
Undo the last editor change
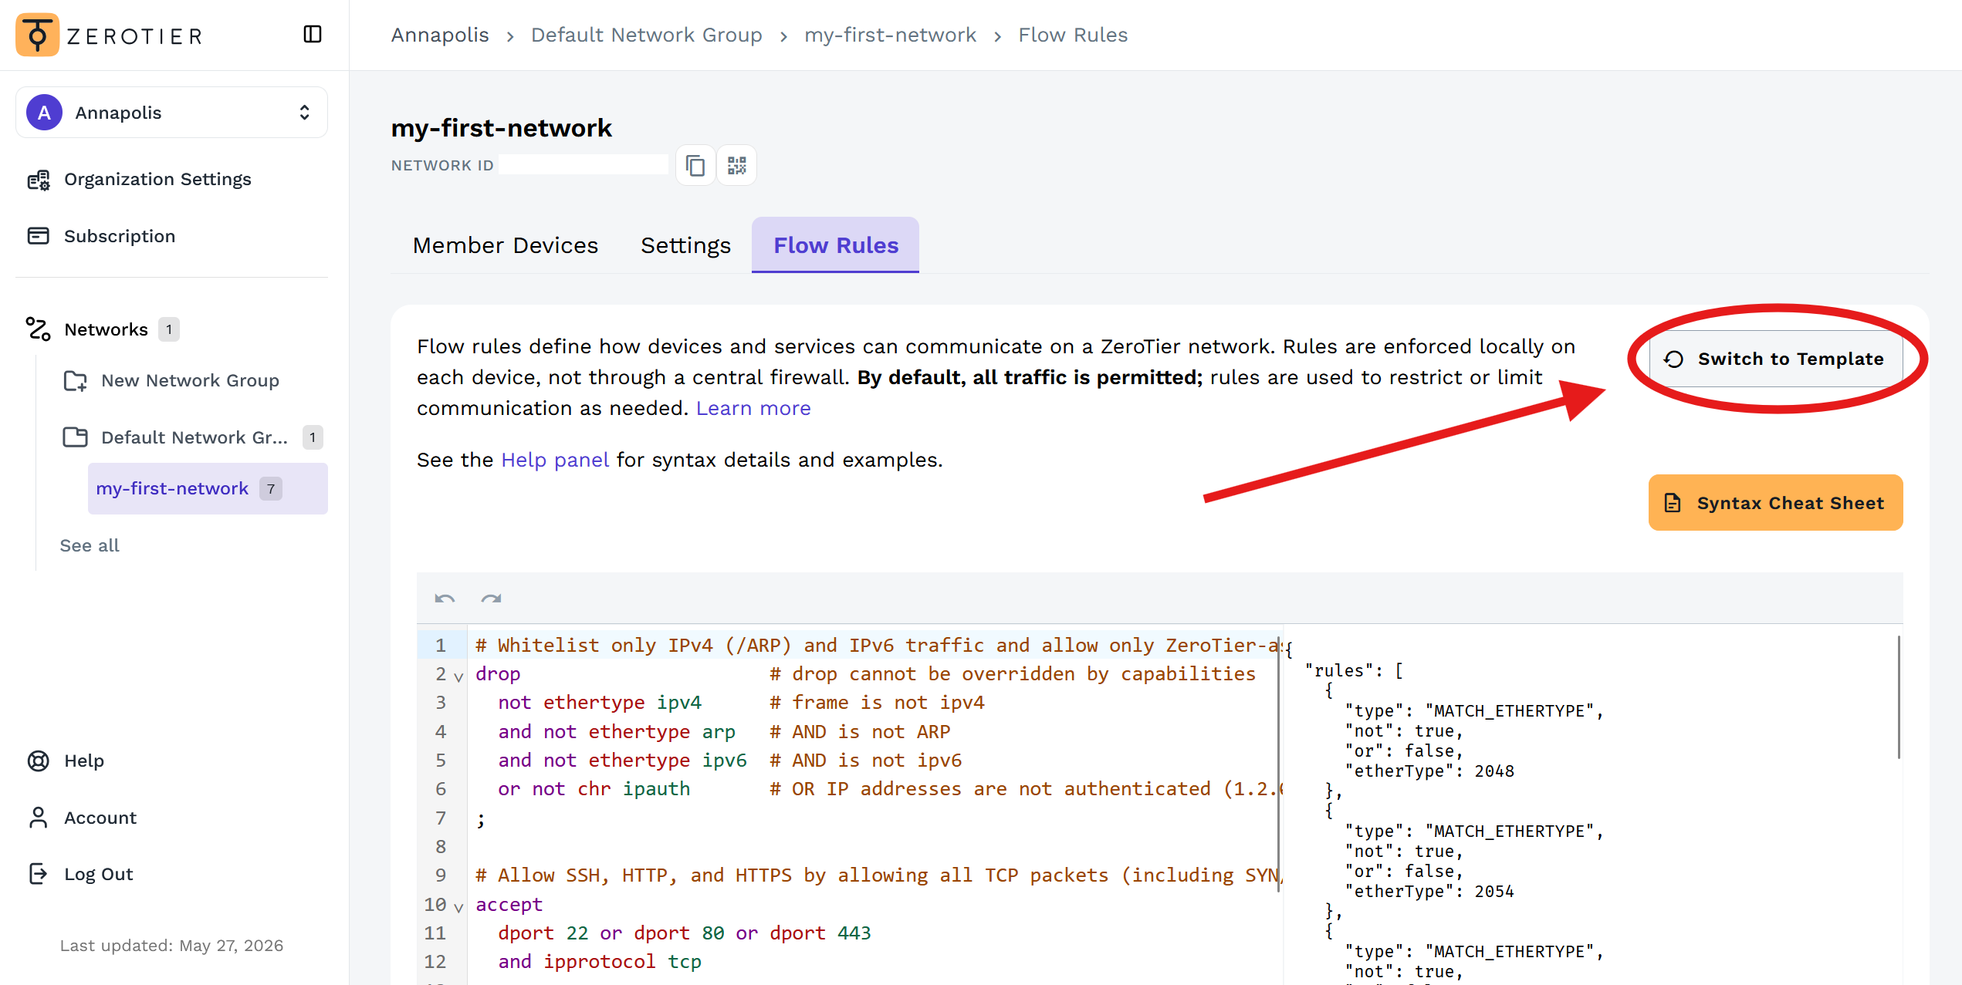(x=445, y=599)
